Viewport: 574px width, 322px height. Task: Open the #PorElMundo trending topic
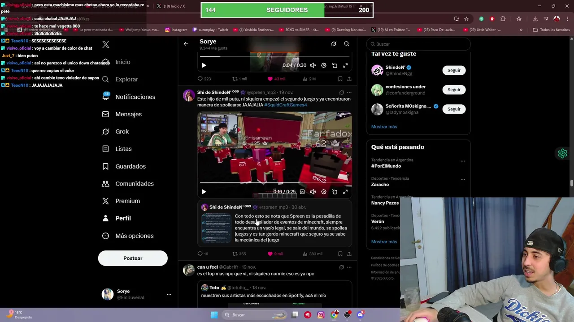click(386, 166)
